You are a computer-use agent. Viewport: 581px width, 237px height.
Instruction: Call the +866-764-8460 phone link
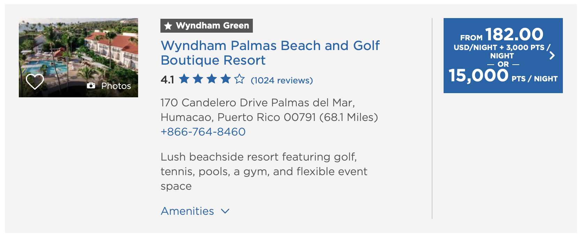point(203,132)
